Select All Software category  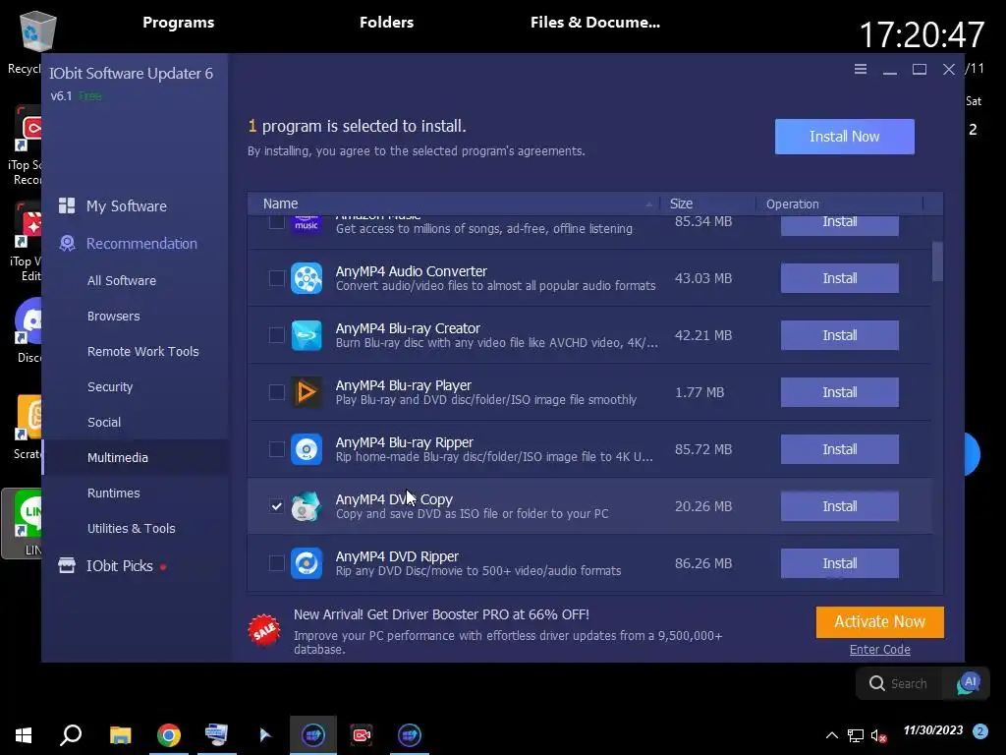[121, 280]
